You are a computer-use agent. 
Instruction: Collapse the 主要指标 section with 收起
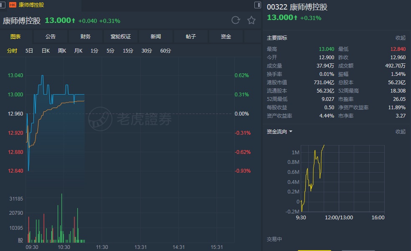click(x=400, y=38)
